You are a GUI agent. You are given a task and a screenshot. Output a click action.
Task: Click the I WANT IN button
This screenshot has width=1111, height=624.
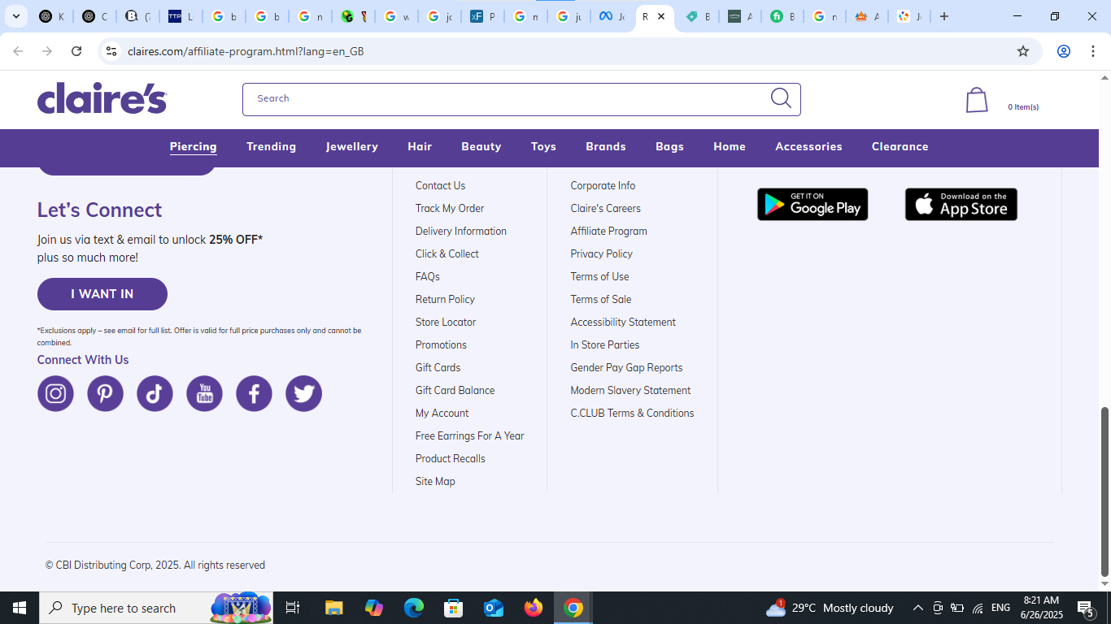click(x=102, y=294)
